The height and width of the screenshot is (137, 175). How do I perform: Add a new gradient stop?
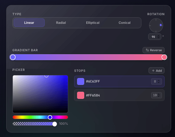tap(157, 71)
